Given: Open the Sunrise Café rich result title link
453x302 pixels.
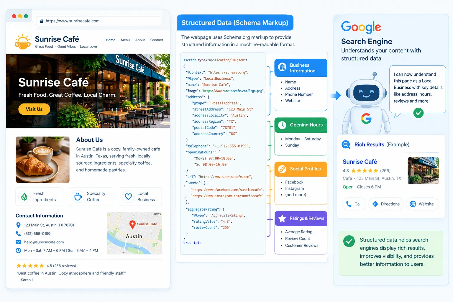Looking at the screenshot, I should pyautogui.click(x=360, y=162).
